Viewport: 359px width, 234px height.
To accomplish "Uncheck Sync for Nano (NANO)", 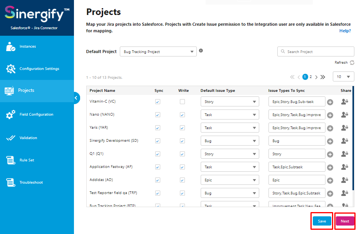I will [x=158, y=115].
